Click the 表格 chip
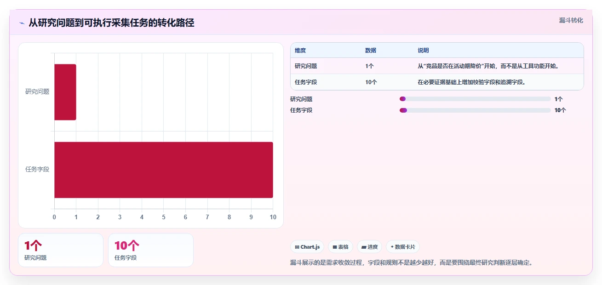The height and width of the screenshot is (285, 602). click(x=340, y=247)
